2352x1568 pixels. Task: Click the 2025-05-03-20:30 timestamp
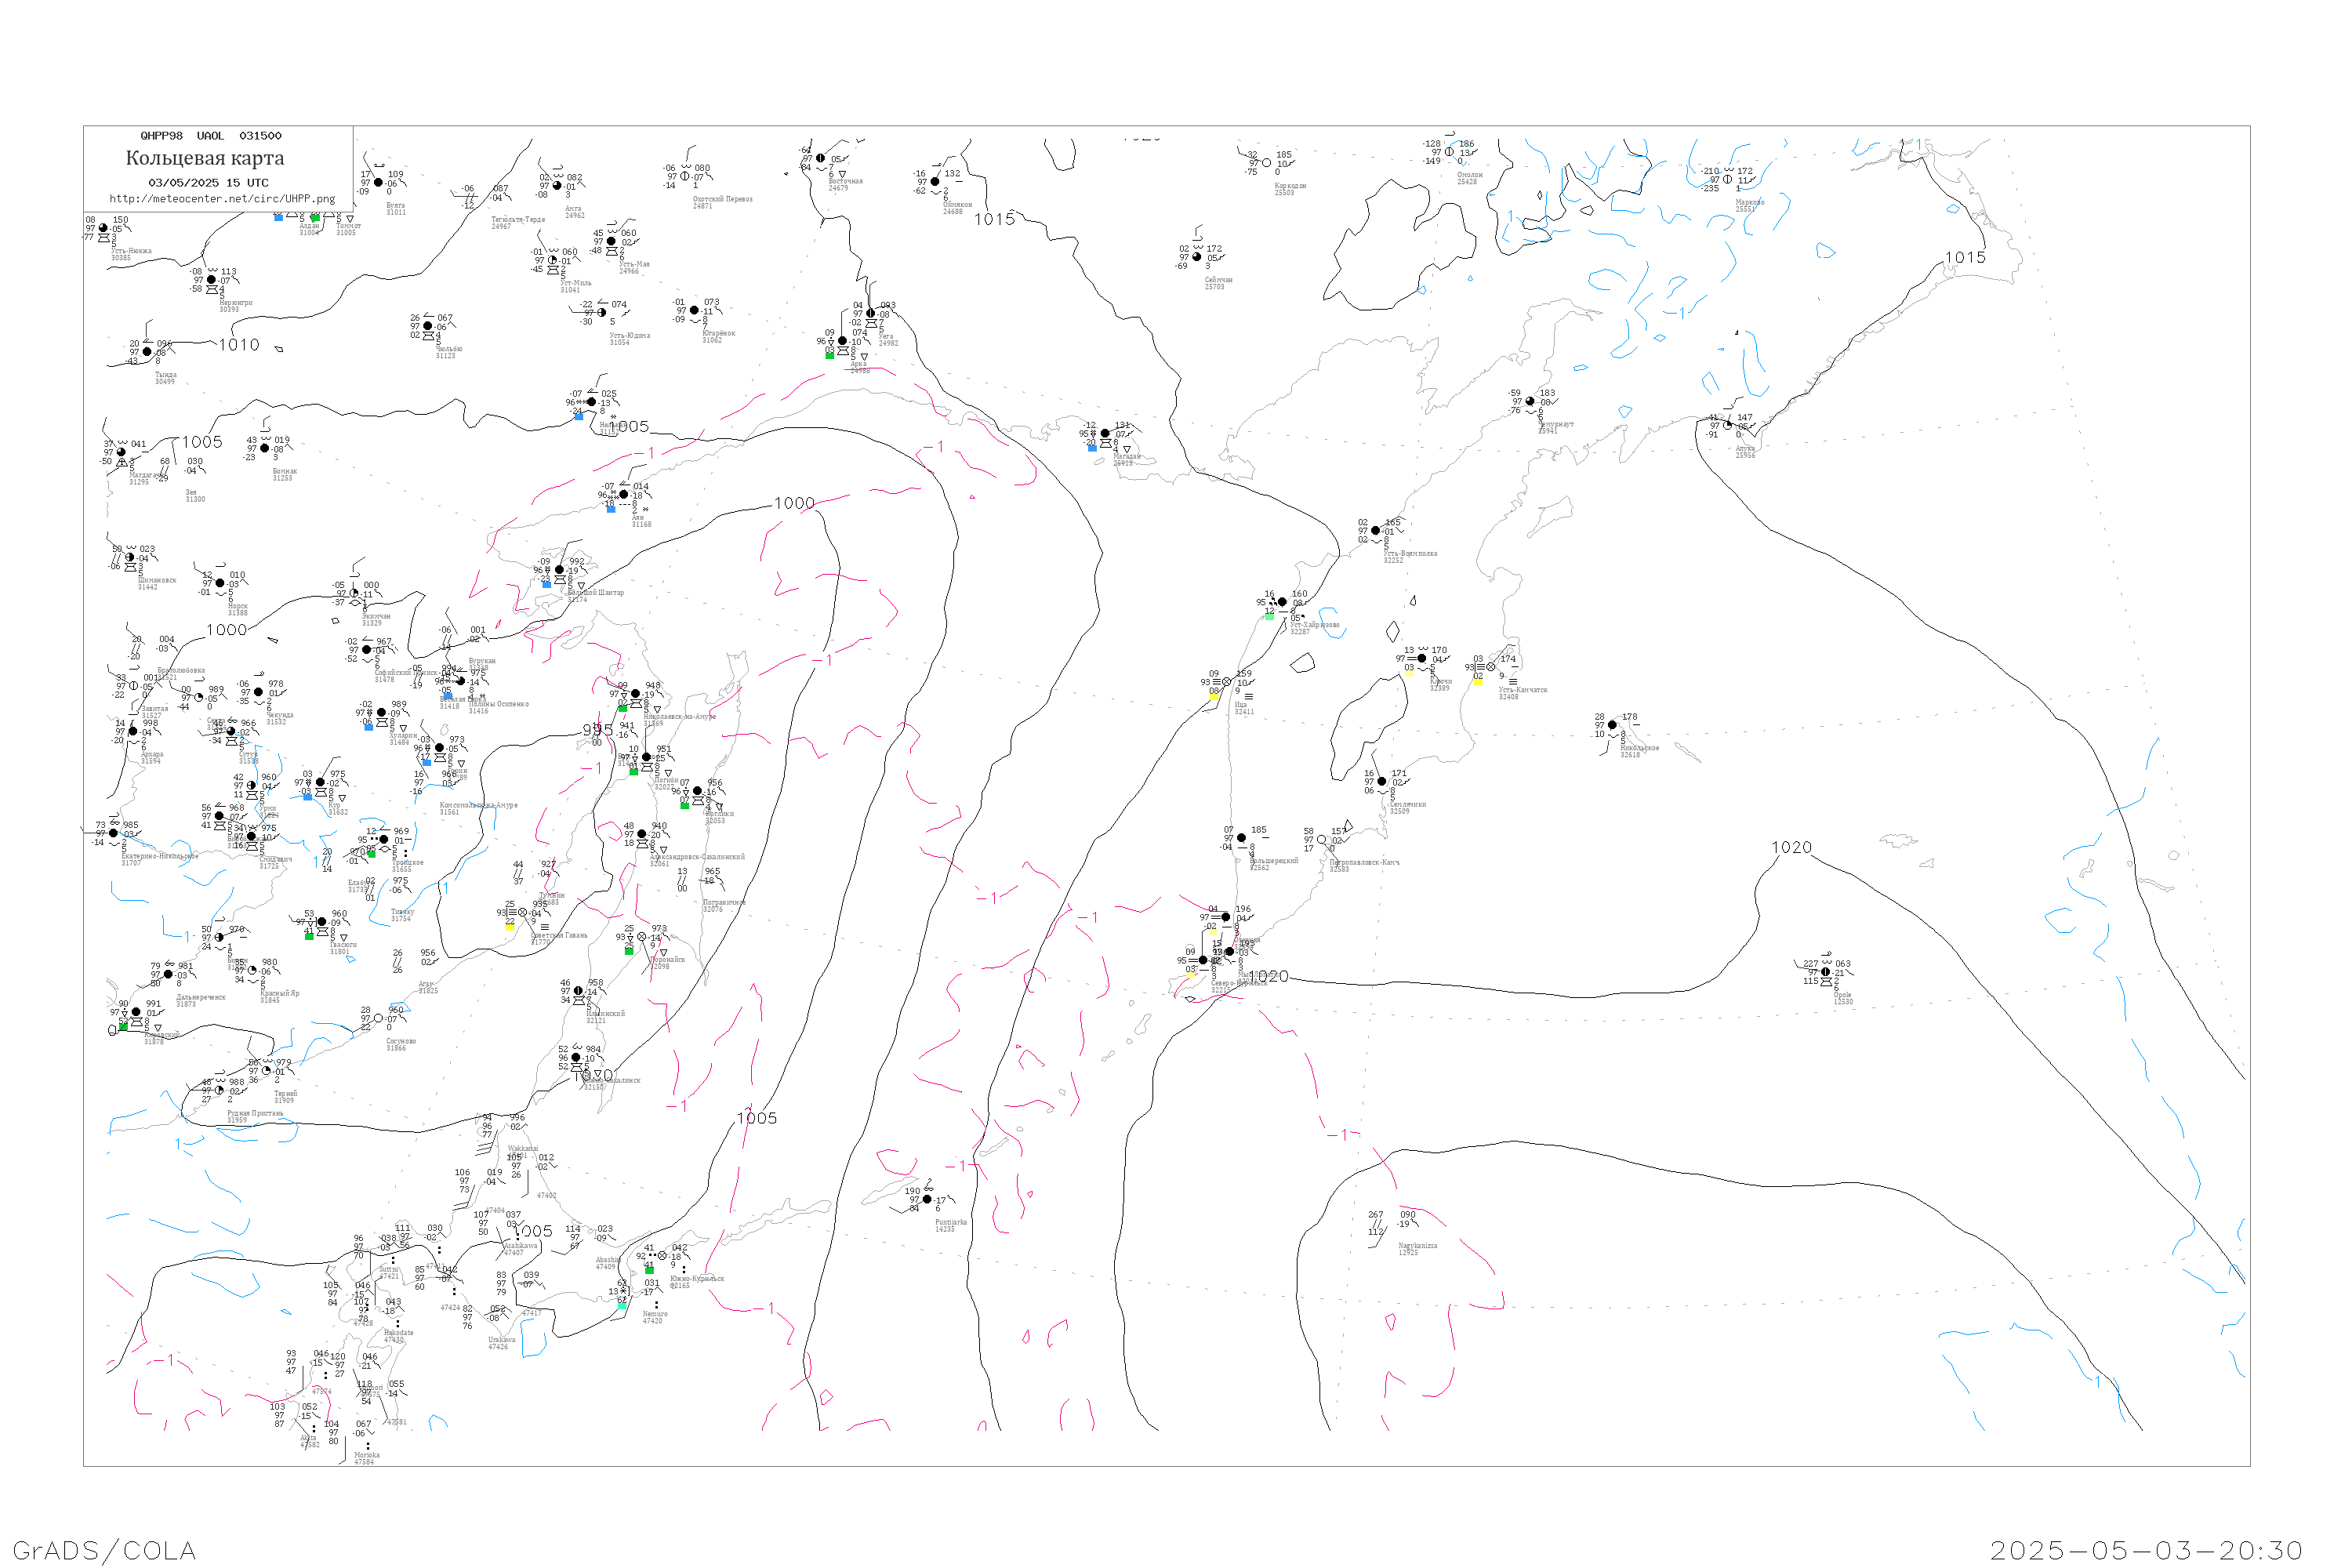pos(2146,1550)
